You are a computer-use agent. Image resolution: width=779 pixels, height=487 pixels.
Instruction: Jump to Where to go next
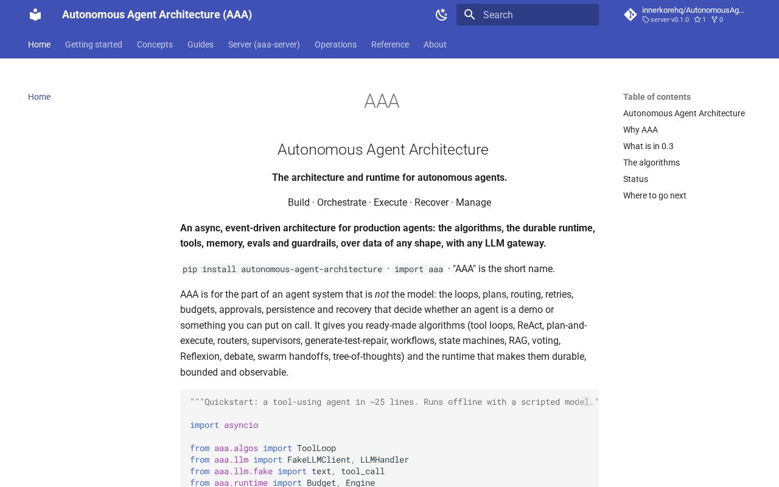(654, 195)
